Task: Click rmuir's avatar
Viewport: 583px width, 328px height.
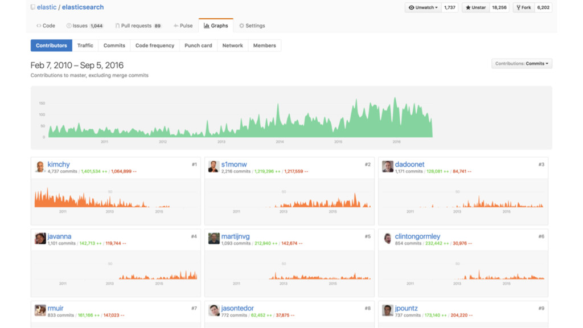Action: (x=40, y=310)
